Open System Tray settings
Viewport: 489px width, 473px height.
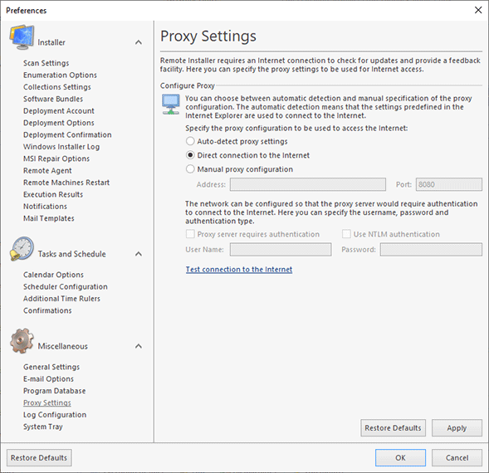pyautogui.click(x=43, y=427)
